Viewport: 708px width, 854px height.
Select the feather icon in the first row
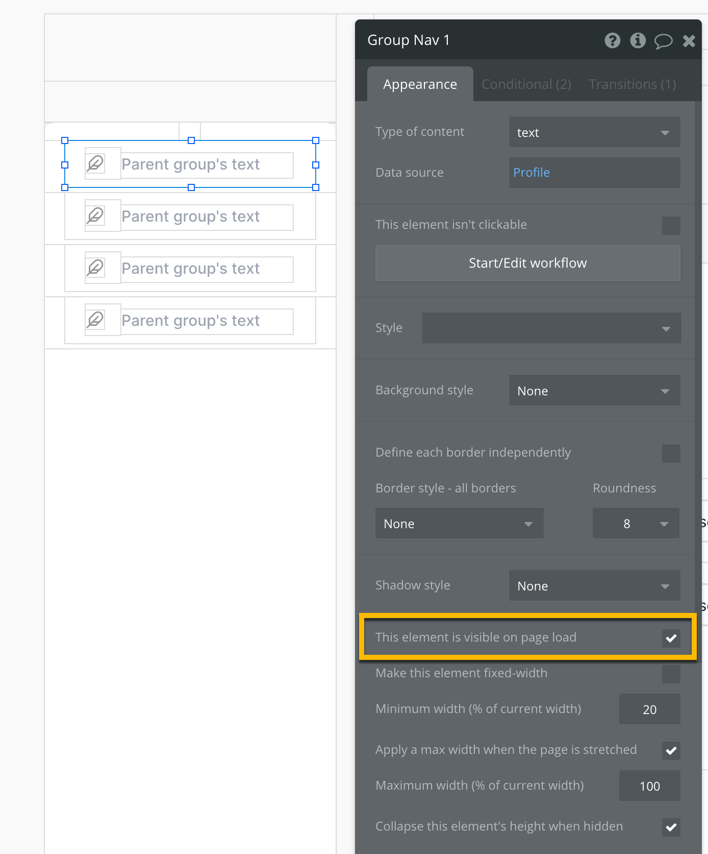point(95,164)
